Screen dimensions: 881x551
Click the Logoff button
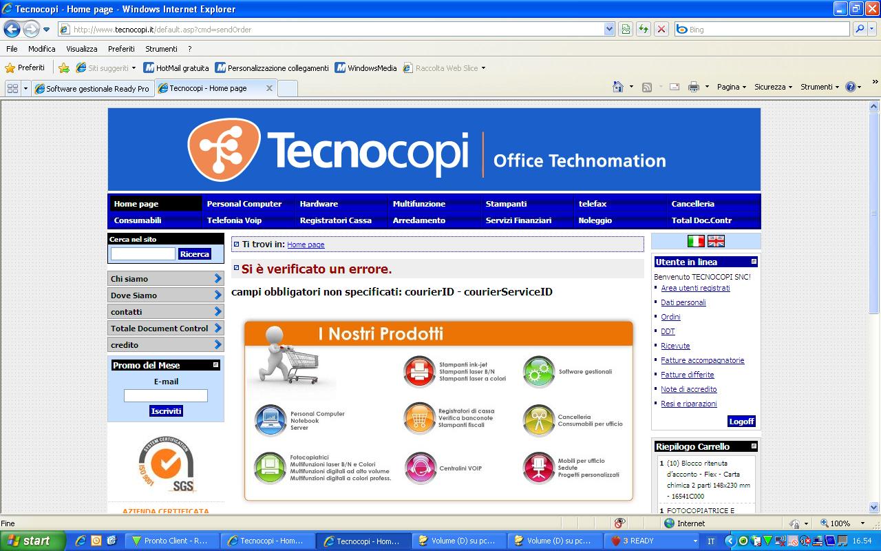(741, 421)
